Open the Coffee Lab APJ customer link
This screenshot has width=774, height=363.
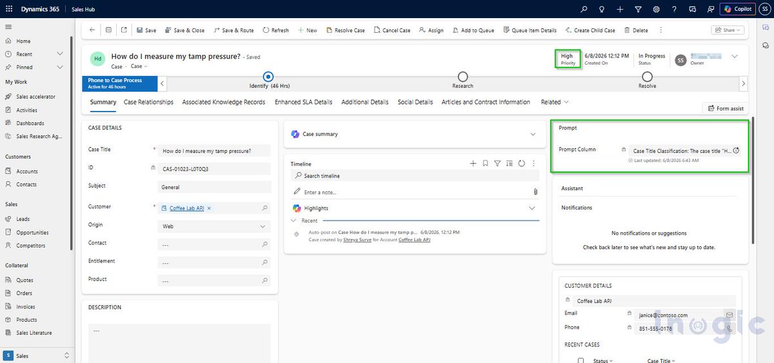coord(187,208)
